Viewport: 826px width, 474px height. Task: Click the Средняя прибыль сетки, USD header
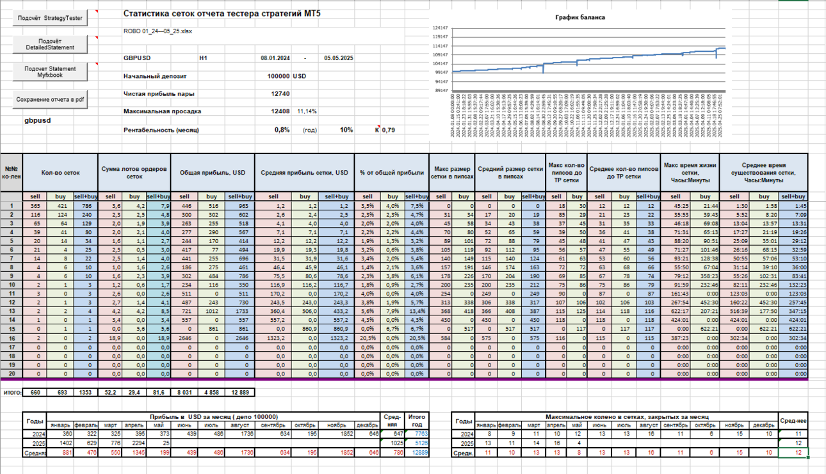304,172
